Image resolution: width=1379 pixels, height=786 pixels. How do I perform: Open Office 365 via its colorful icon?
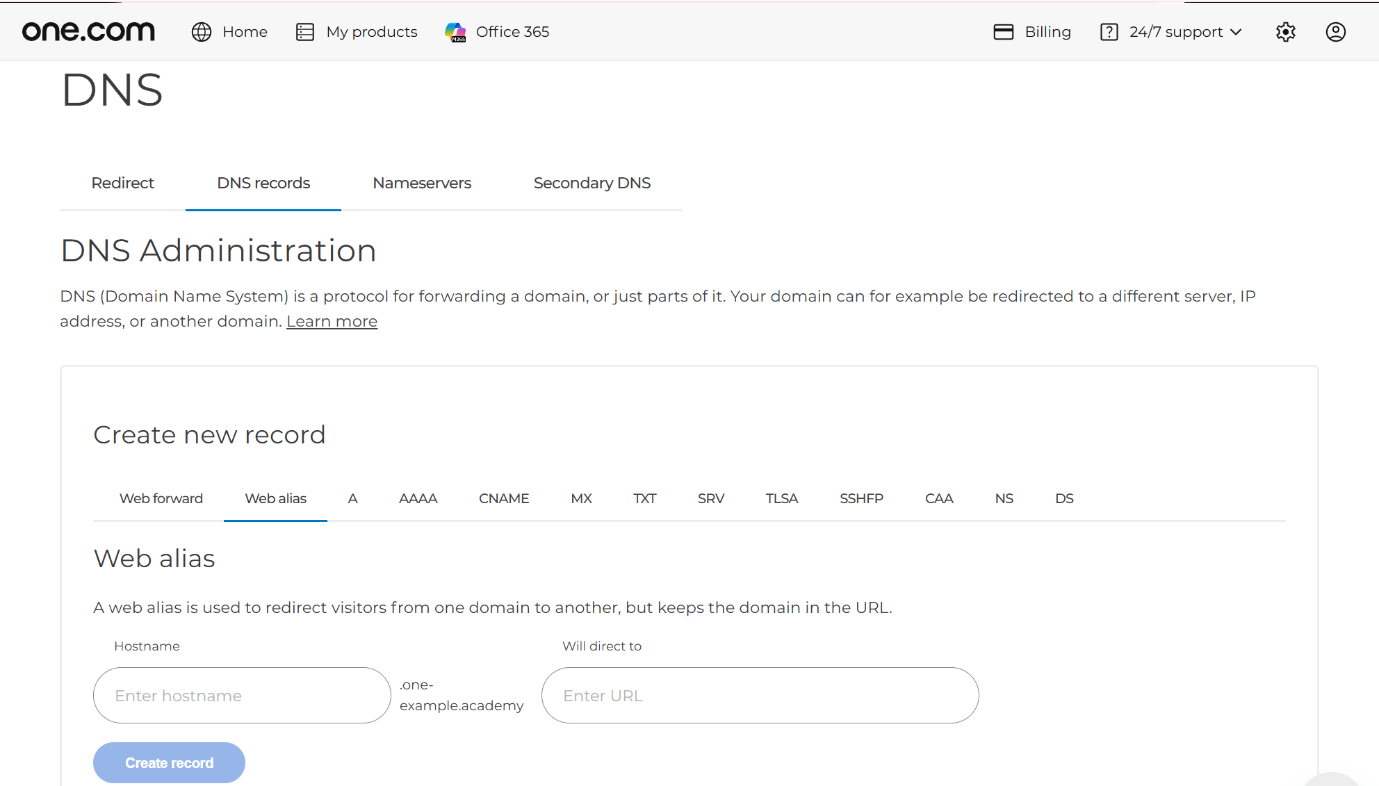455,32
